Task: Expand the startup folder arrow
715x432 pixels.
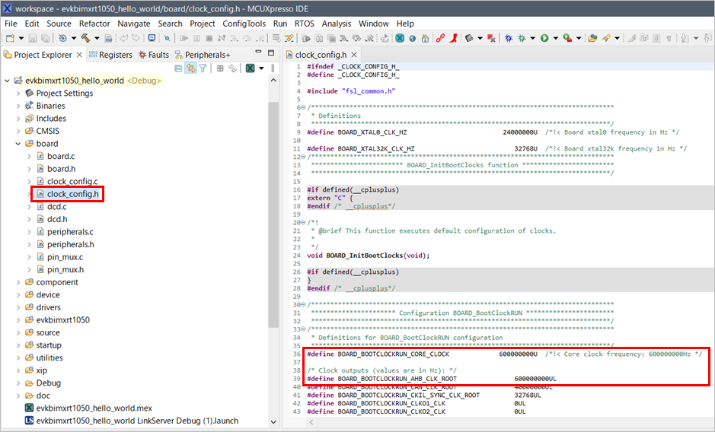Action: pos(18,345)
